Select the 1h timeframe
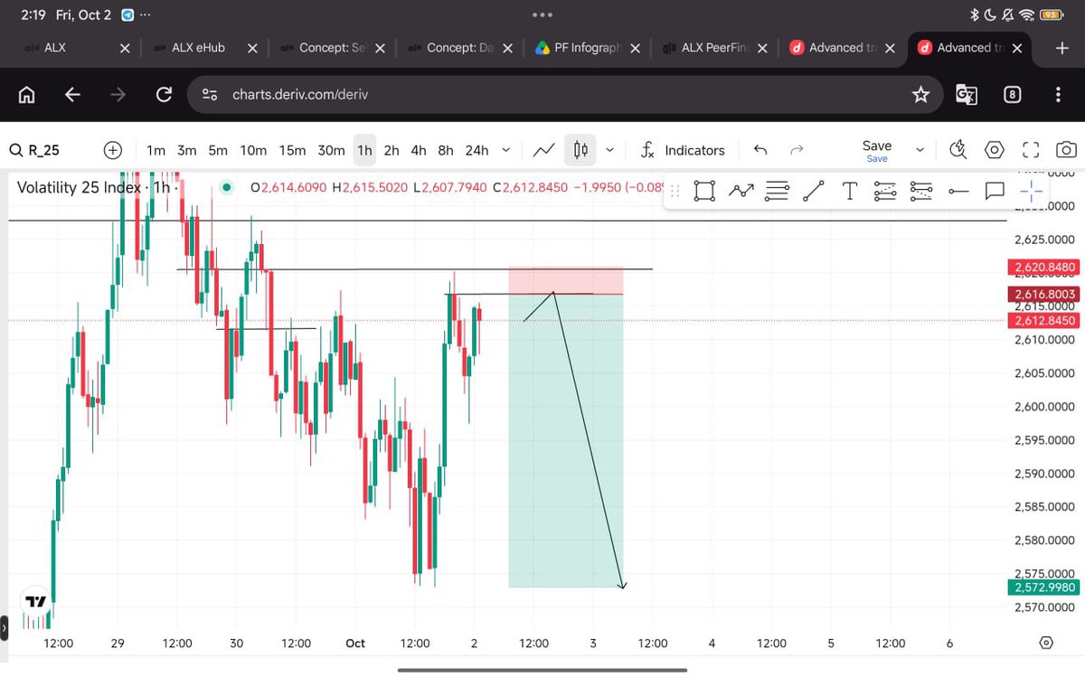Viewport: 1085px width, 678px height. (x=364, y=150)
